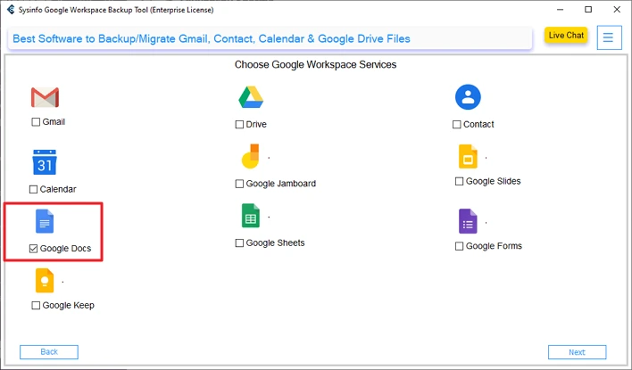Viewport: 632px width, 370px height.
Task: Click the Sysinfo app logo in title bar
Action: coord(11,10)
